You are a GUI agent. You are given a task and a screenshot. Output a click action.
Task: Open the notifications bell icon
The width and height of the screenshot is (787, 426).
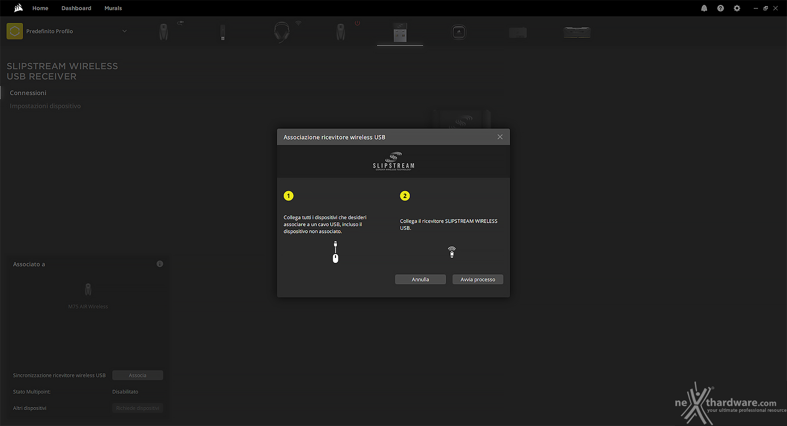pyautogui.click(x=704, y=8)
